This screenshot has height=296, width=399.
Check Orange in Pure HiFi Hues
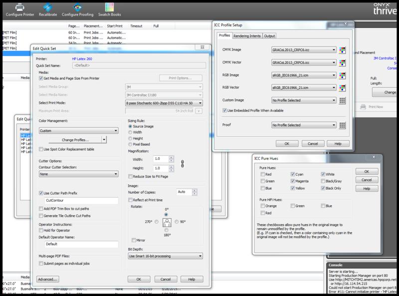[x=263, y=206]
